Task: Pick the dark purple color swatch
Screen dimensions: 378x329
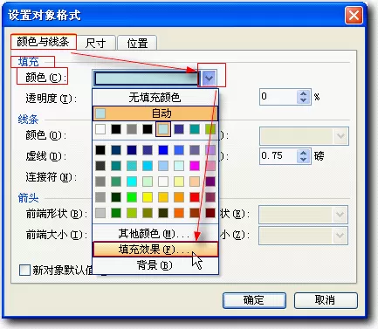Action: pyautogui.click(x=210, y=182)
